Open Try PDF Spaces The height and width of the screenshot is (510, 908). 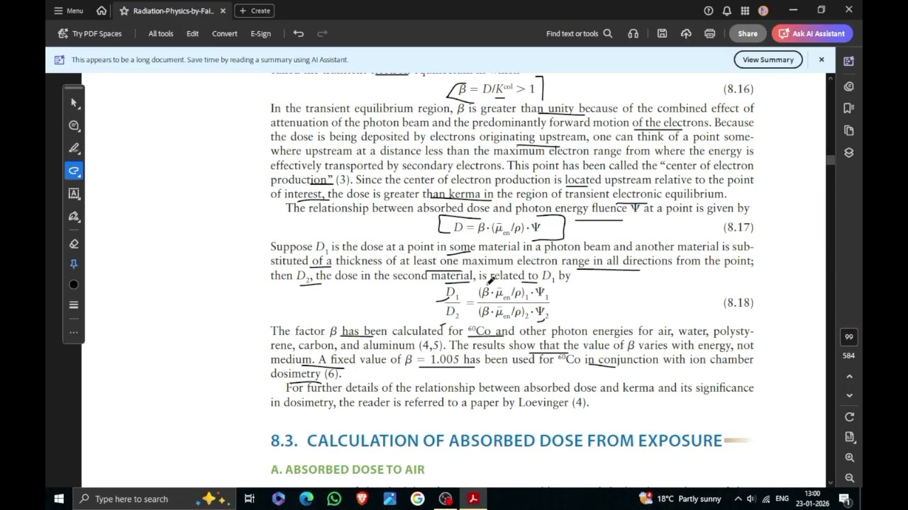tap(89, 33)
